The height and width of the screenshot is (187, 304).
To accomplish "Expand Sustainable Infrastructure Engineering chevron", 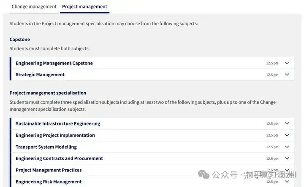I will pyautogui.click(x=287, y=123).
